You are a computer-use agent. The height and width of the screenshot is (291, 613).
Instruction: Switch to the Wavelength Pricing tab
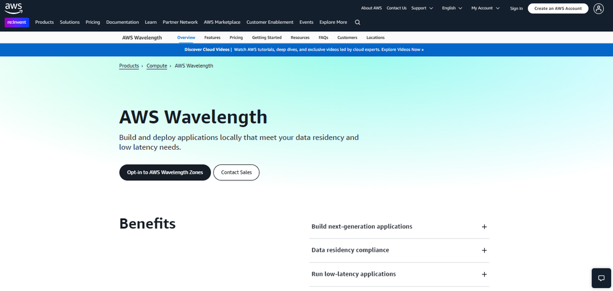pos(236,37)
